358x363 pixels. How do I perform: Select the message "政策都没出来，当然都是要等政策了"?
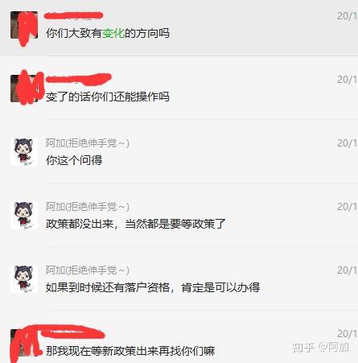(x=136, y=224)
